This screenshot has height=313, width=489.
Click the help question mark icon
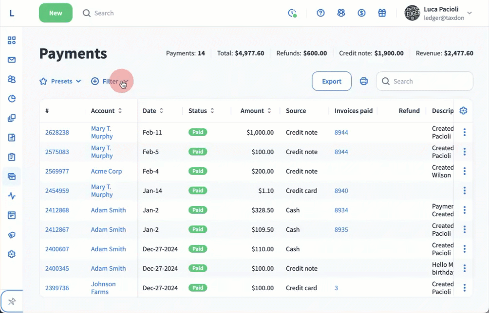point(320,13)
